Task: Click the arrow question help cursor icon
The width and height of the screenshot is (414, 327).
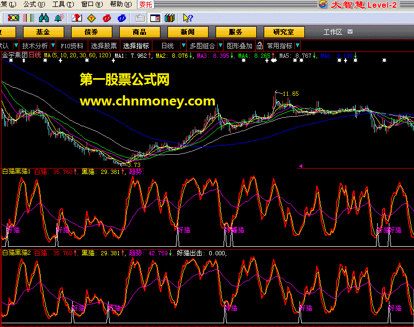Action: [x=188, y=18]
